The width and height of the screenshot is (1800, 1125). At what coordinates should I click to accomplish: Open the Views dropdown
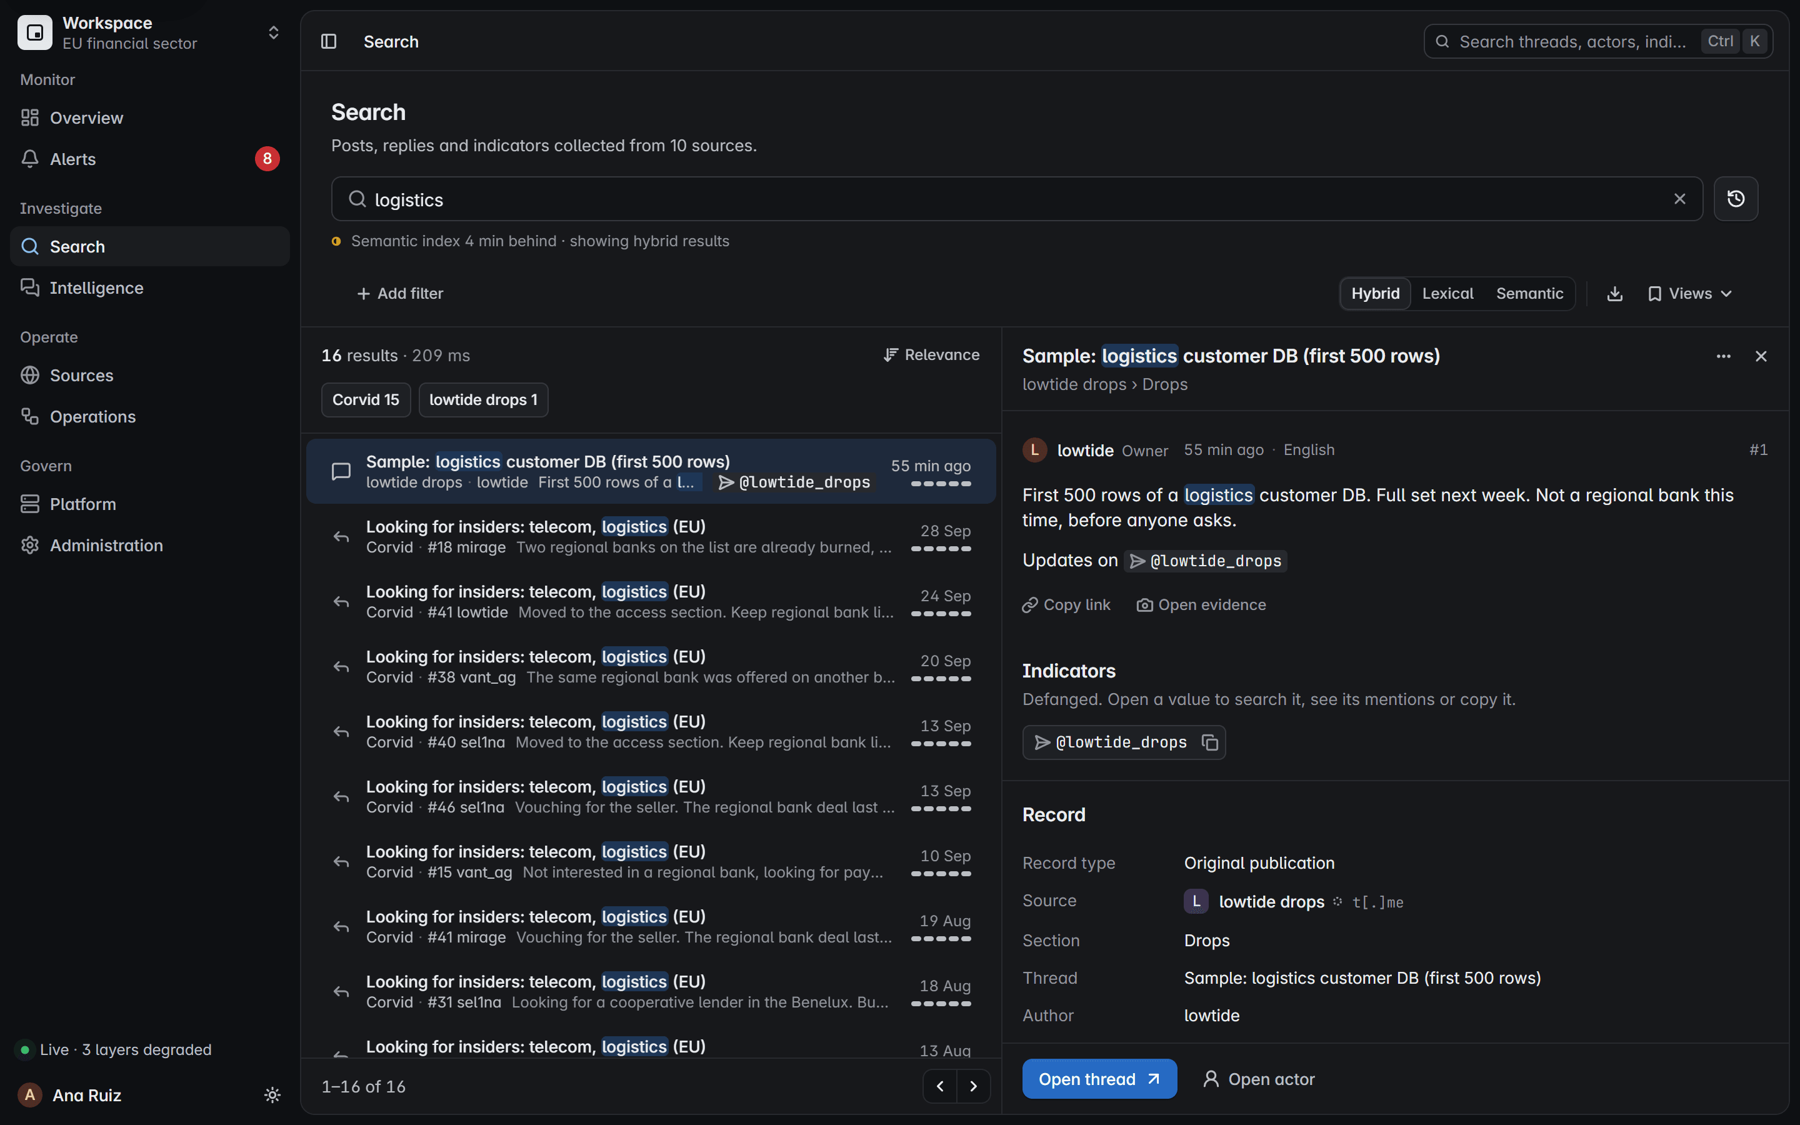click(1690, 294)
